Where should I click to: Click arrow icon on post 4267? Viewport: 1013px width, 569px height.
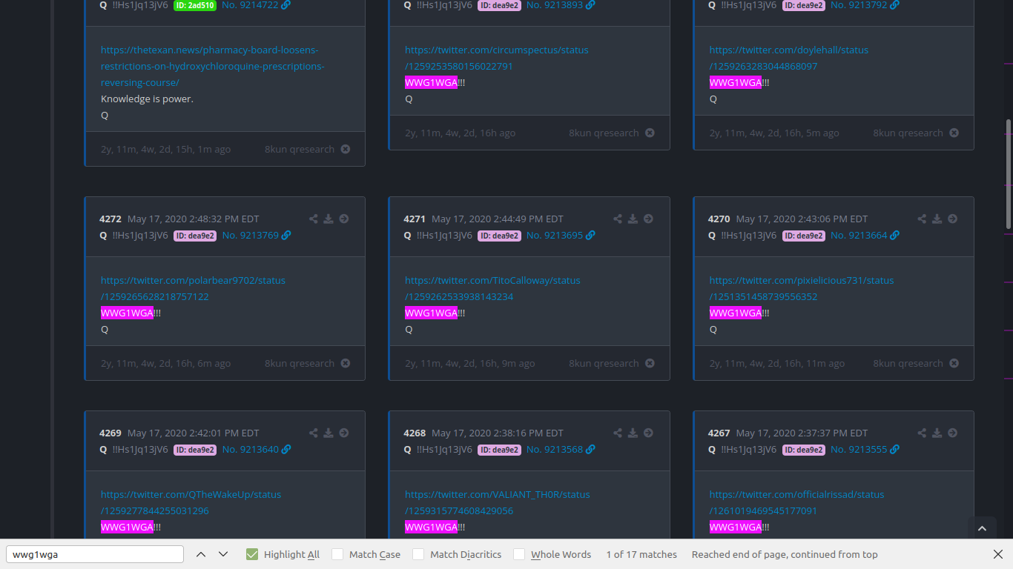click(x=952, y=433)
